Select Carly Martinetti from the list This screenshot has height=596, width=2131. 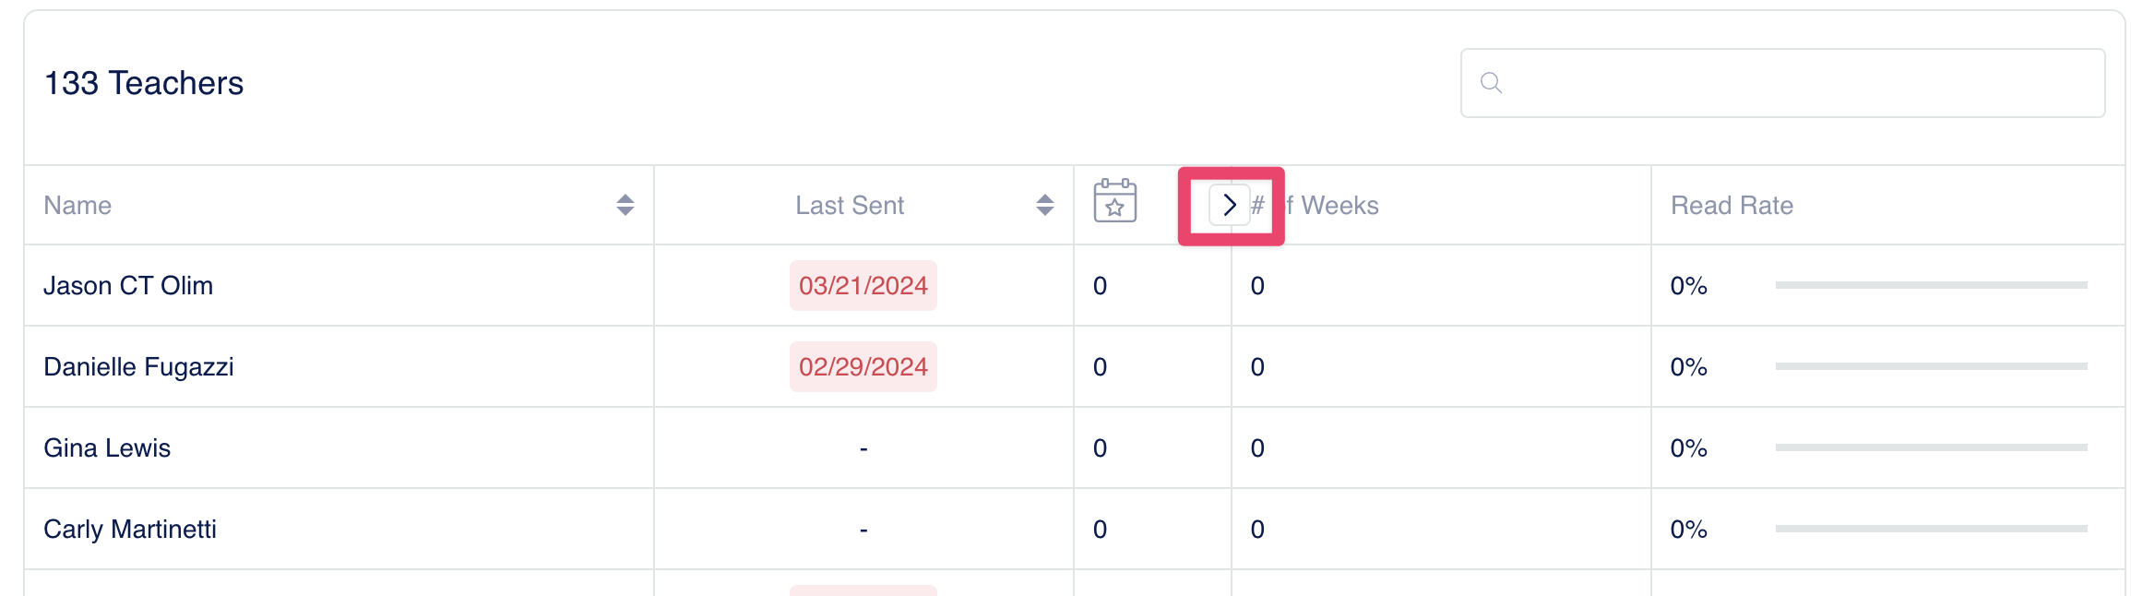pyautogui.click(x=130, y=530)
